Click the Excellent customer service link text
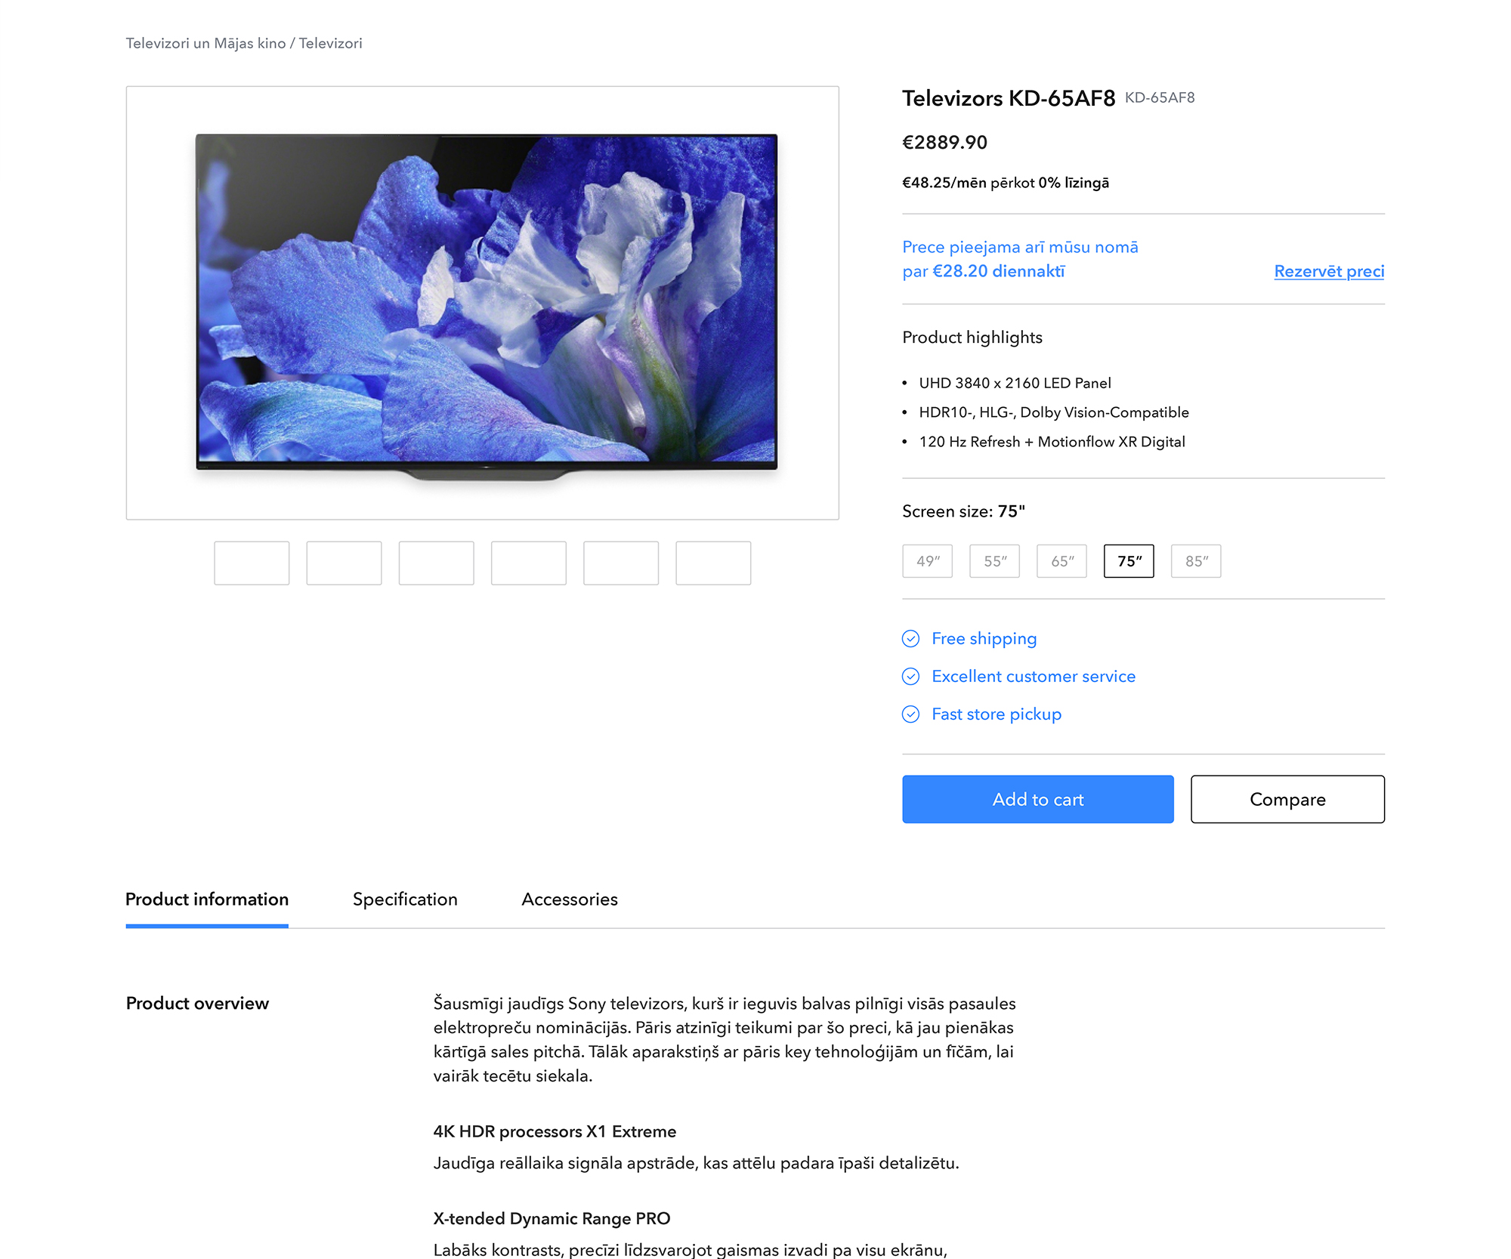 tap(1034, 677)
